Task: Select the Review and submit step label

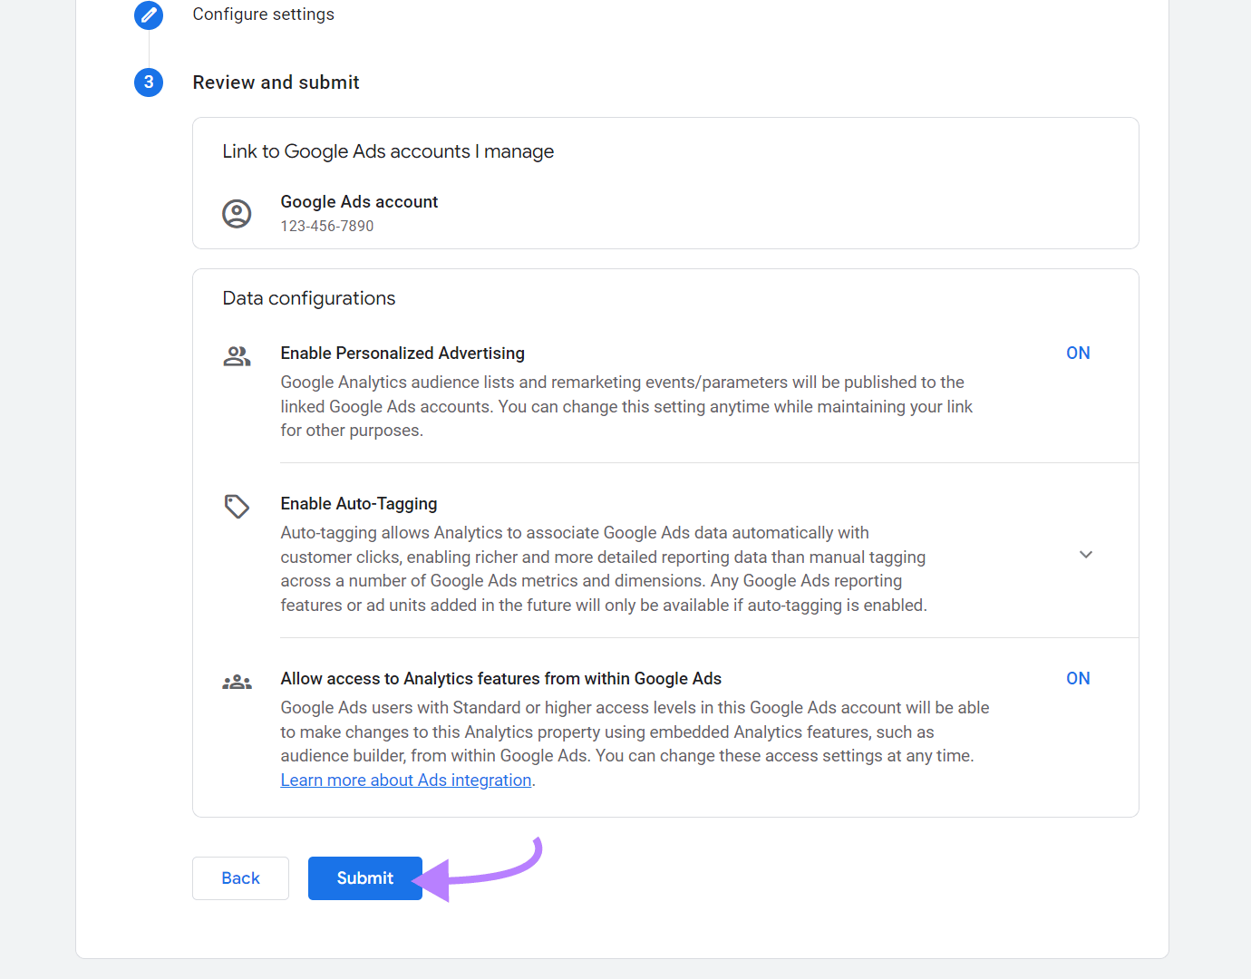Action: coord(276,82)
